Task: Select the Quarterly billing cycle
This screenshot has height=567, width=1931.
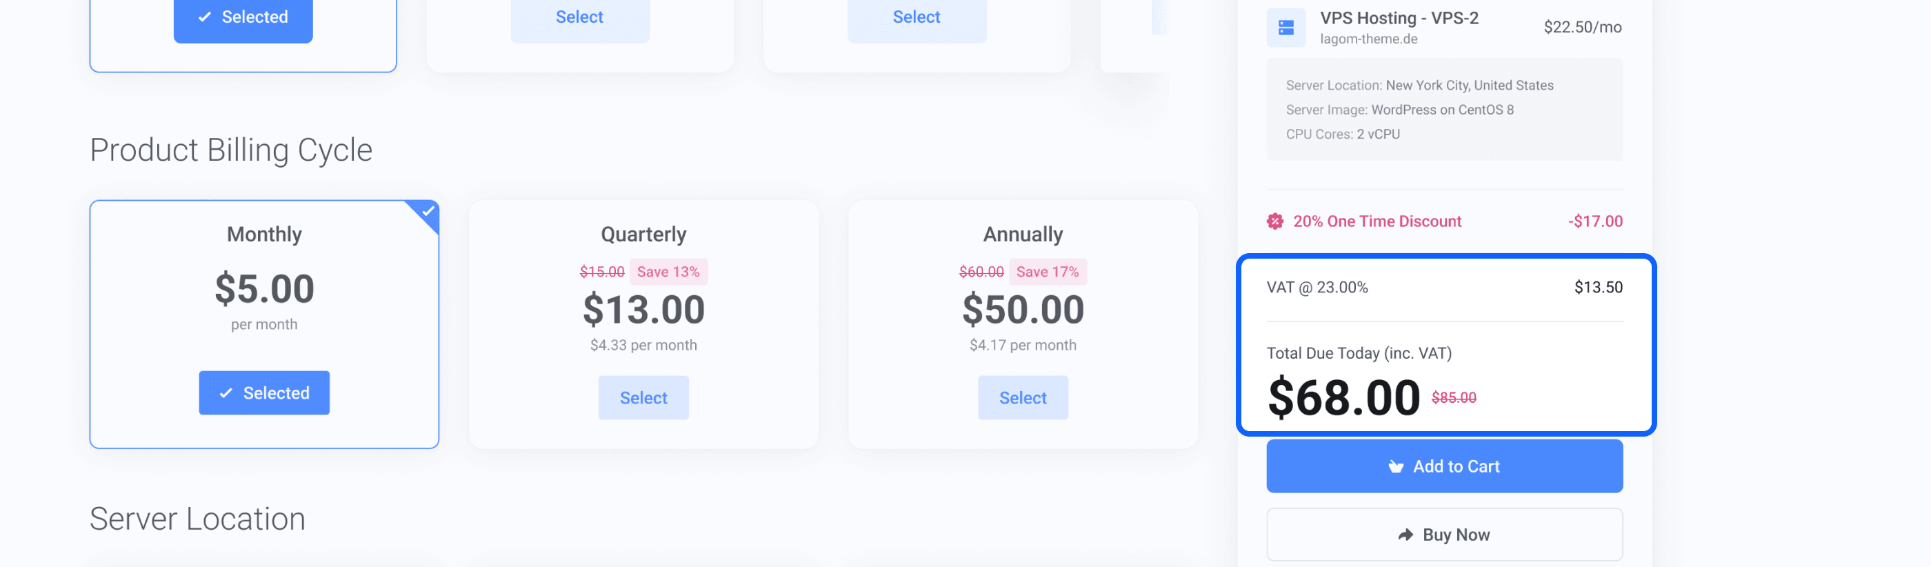Action: pyautogui.click(x=643, y=397)
